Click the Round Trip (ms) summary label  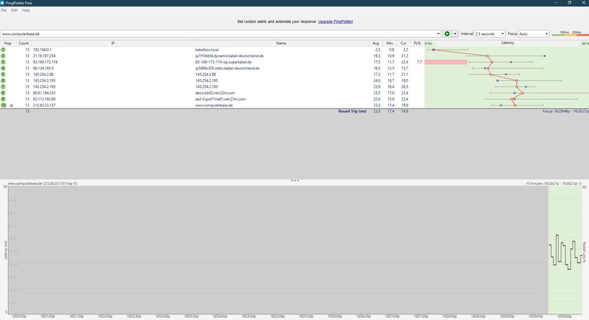(x=352, y=111)
